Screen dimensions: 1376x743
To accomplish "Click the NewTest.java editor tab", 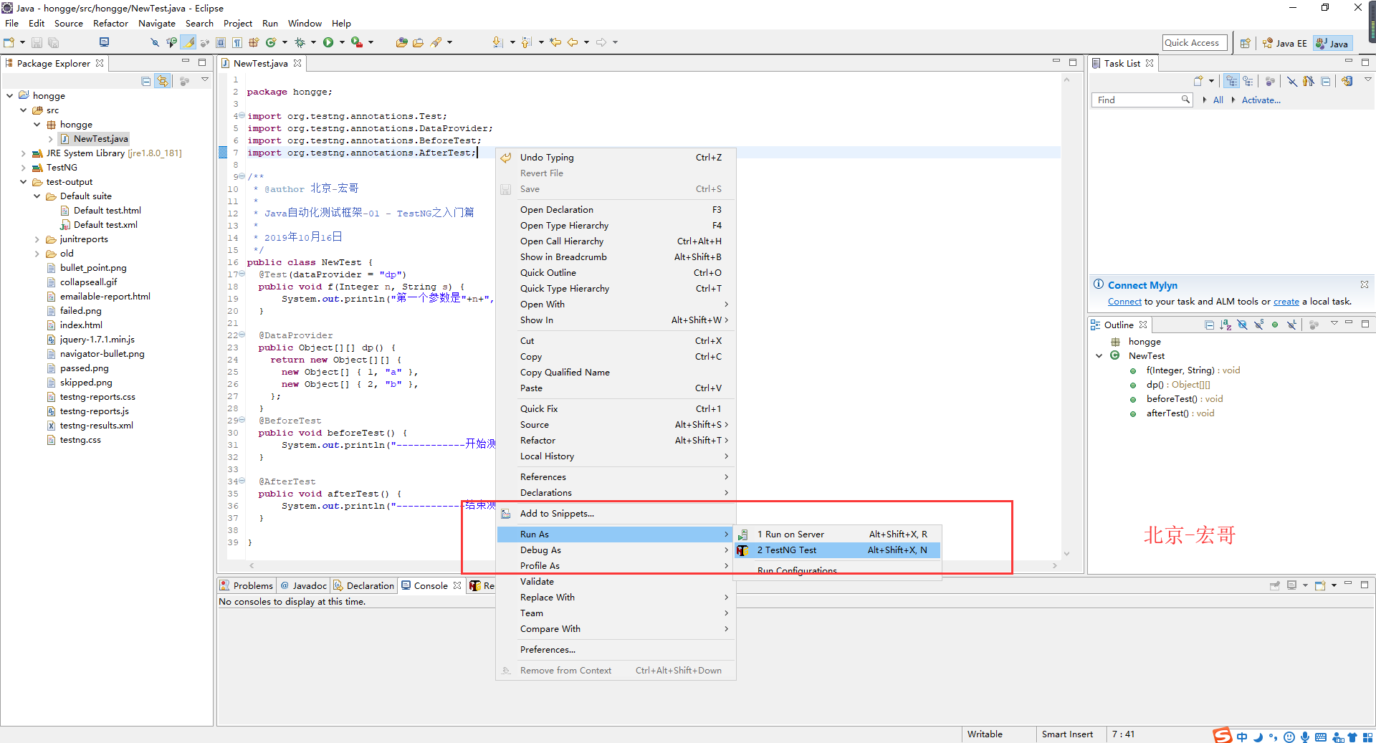I will (261, 63).
